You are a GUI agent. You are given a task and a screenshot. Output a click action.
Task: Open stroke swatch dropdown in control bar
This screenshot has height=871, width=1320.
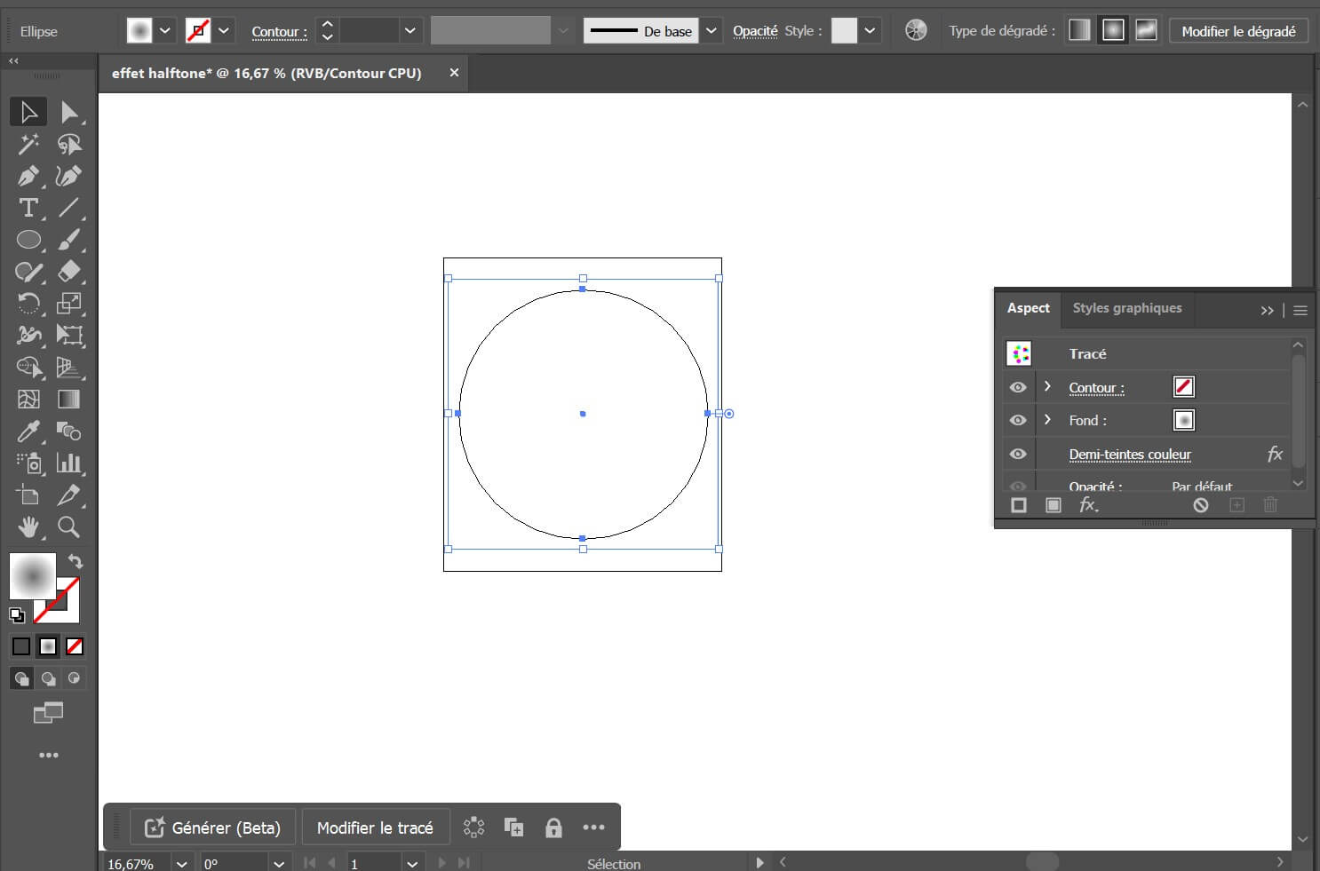tap(224, 30)
